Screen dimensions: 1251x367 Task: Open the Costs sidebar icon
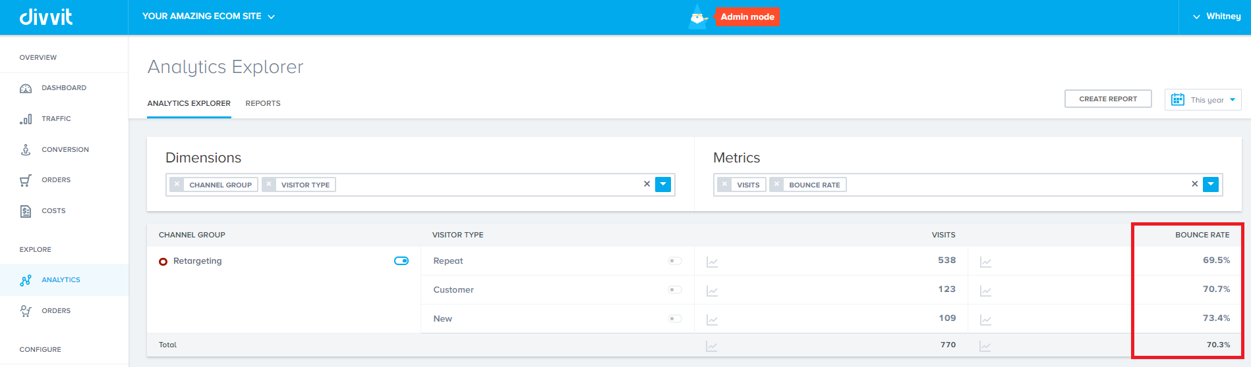tap(26, 211)
